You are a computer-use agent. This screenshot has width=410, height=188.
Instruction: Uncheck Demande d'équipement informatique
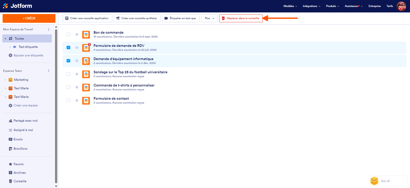coord(68,61)
